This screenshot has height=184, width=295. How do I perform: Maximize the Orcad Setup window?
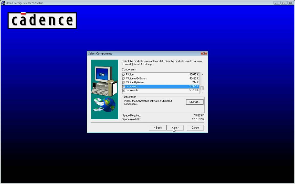[x=283, y=3]
